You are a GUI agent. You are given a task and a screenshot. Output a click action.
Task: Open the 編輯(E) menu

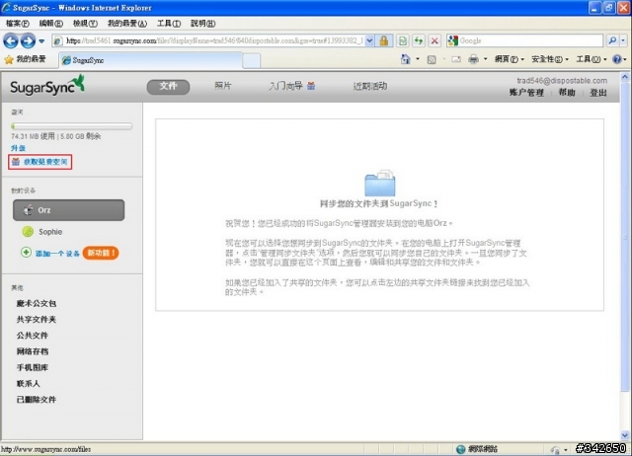50,24
